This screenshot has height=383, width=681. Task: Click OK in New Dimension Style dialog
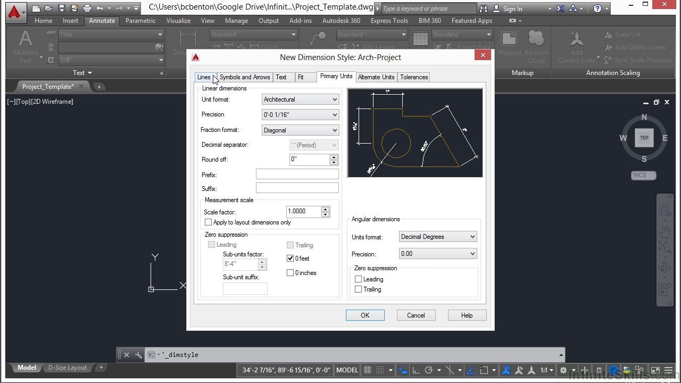click(365, 315)
